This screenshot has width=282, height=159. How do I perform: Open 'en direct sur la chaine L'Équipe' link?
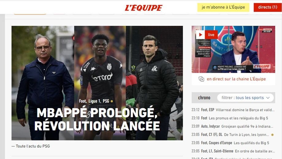[x=236, y=79]
